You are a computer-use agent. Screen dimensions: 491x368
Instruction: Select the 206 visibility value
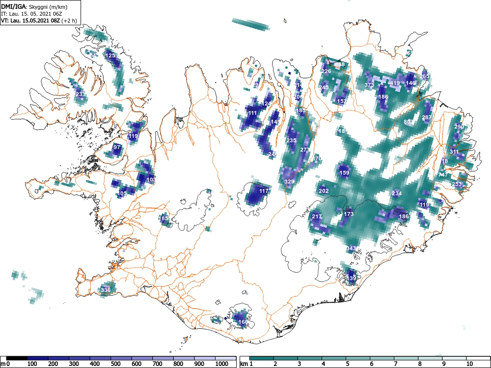pos(299,97)
